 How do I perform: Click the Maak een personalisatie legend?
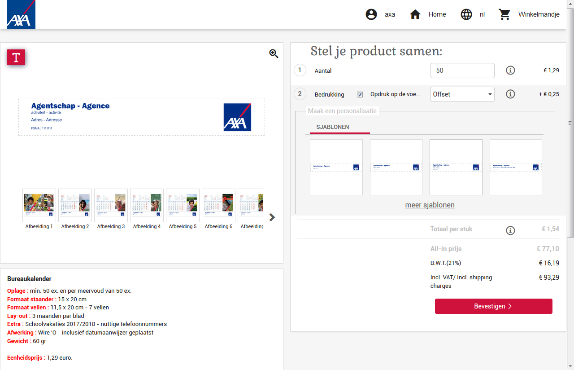click(342, 111)
